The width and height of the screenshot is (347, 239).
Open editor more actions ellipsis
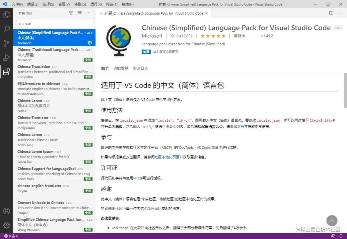pos(340,13)
